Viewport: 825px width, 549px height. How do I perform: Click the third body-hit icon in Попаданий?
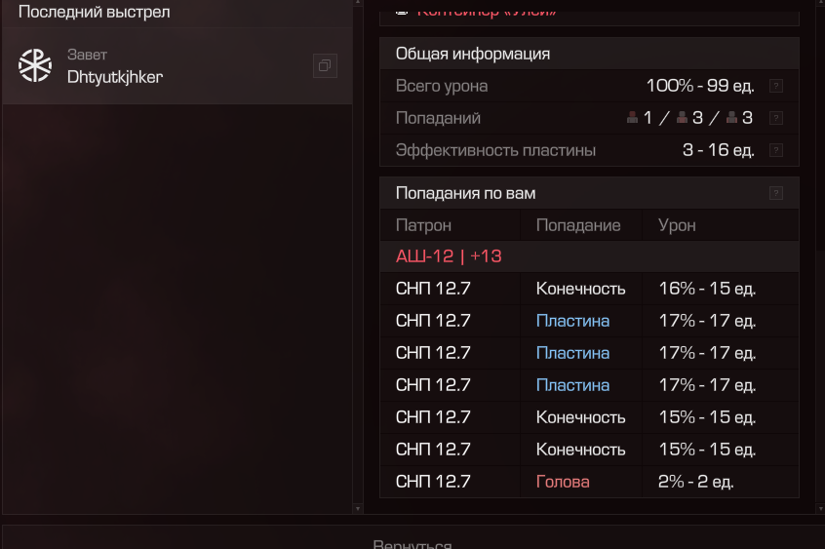click(x=731, y=117)
